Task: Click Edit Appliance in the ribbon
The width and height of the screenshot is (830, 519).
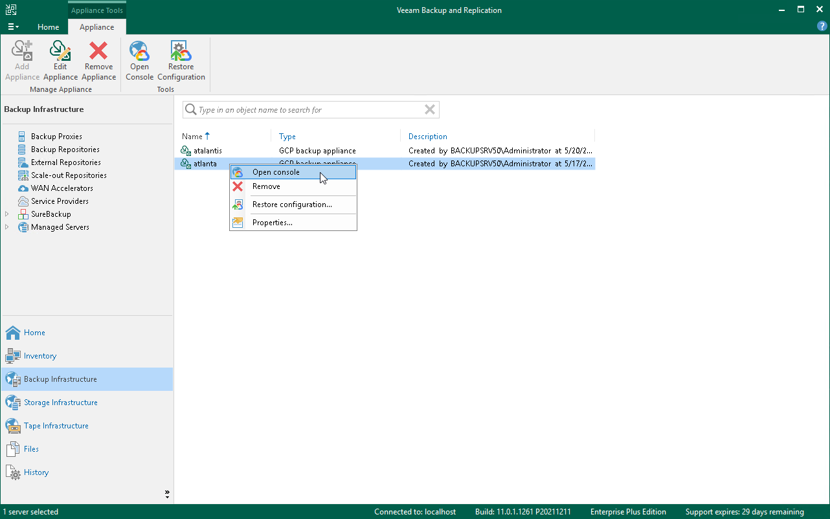Action: tap(60, 61)
